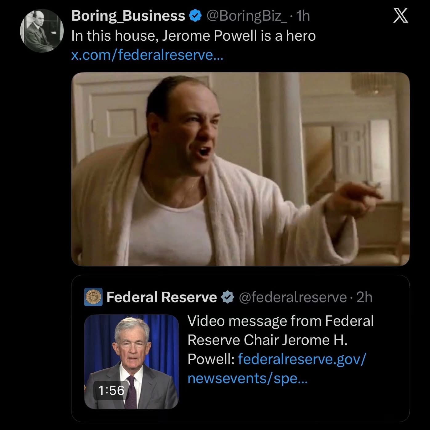Open the Boring_Business profile avatar

[42, 31]
